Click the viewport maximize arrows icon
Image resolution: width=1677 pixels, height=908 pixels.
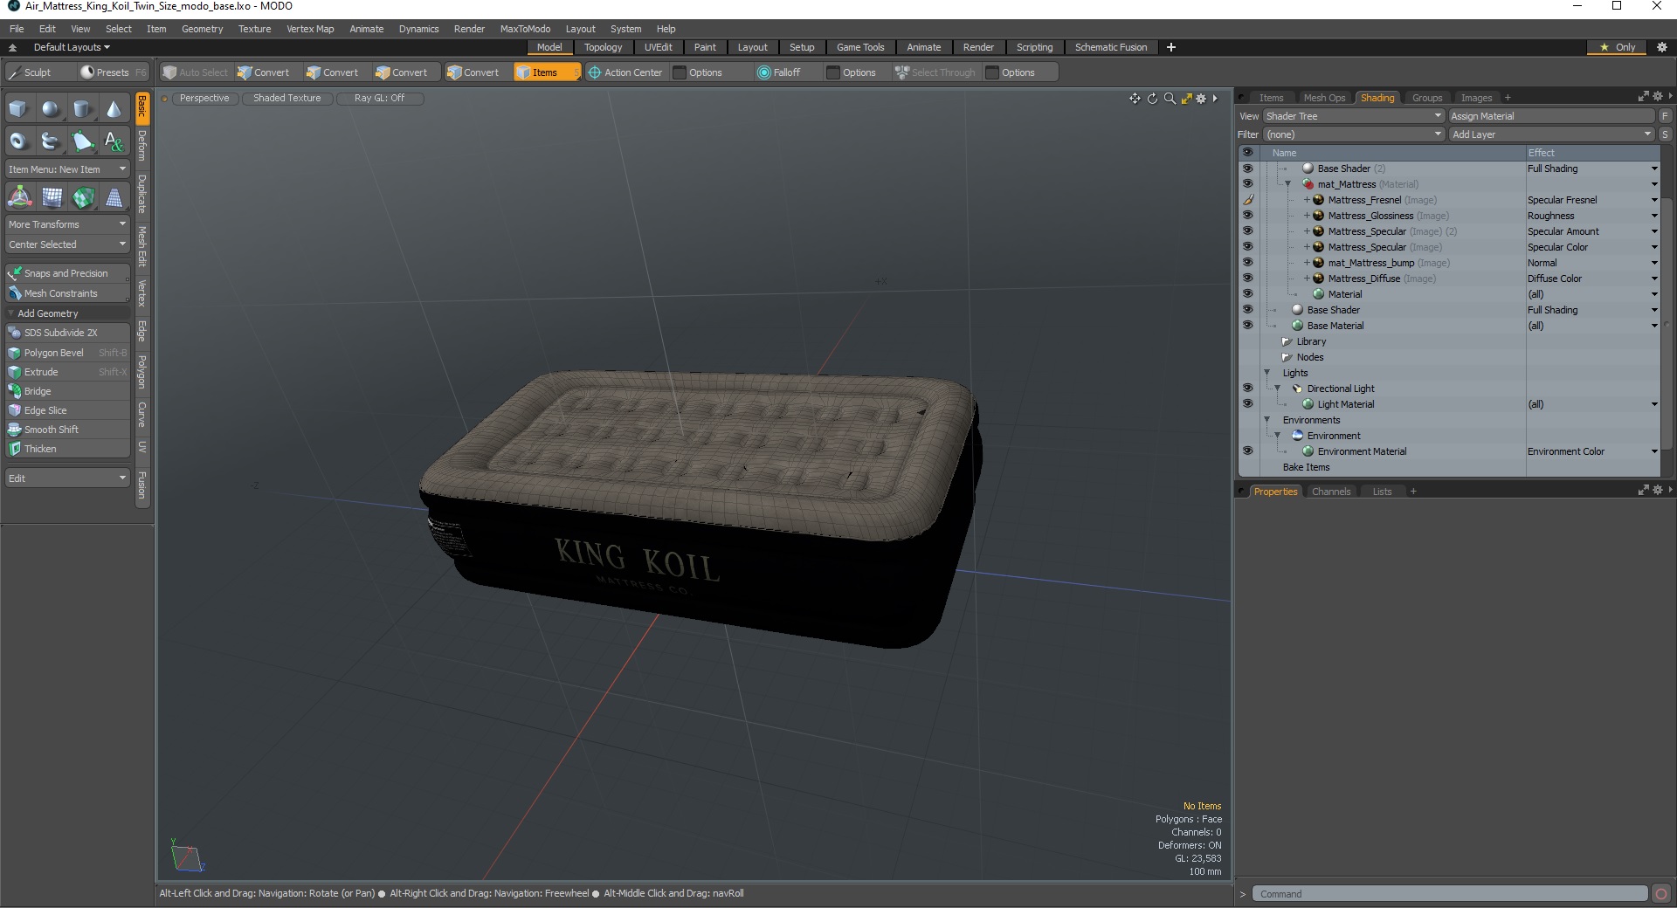pyautogui.click(x=1186, y=99)
